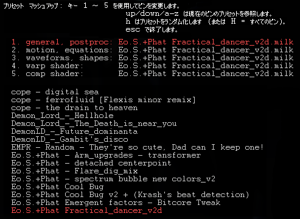This screenshot has width=300, height=219.
Task: Select the 'warp shader' bin row
Action: [152, 66]
